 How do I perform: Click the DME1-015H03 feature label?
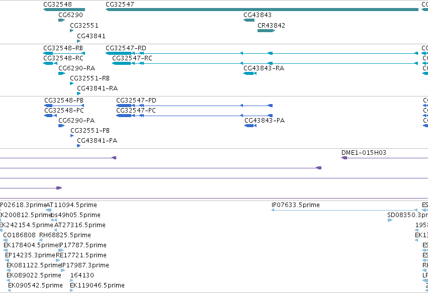pos(364,153)
